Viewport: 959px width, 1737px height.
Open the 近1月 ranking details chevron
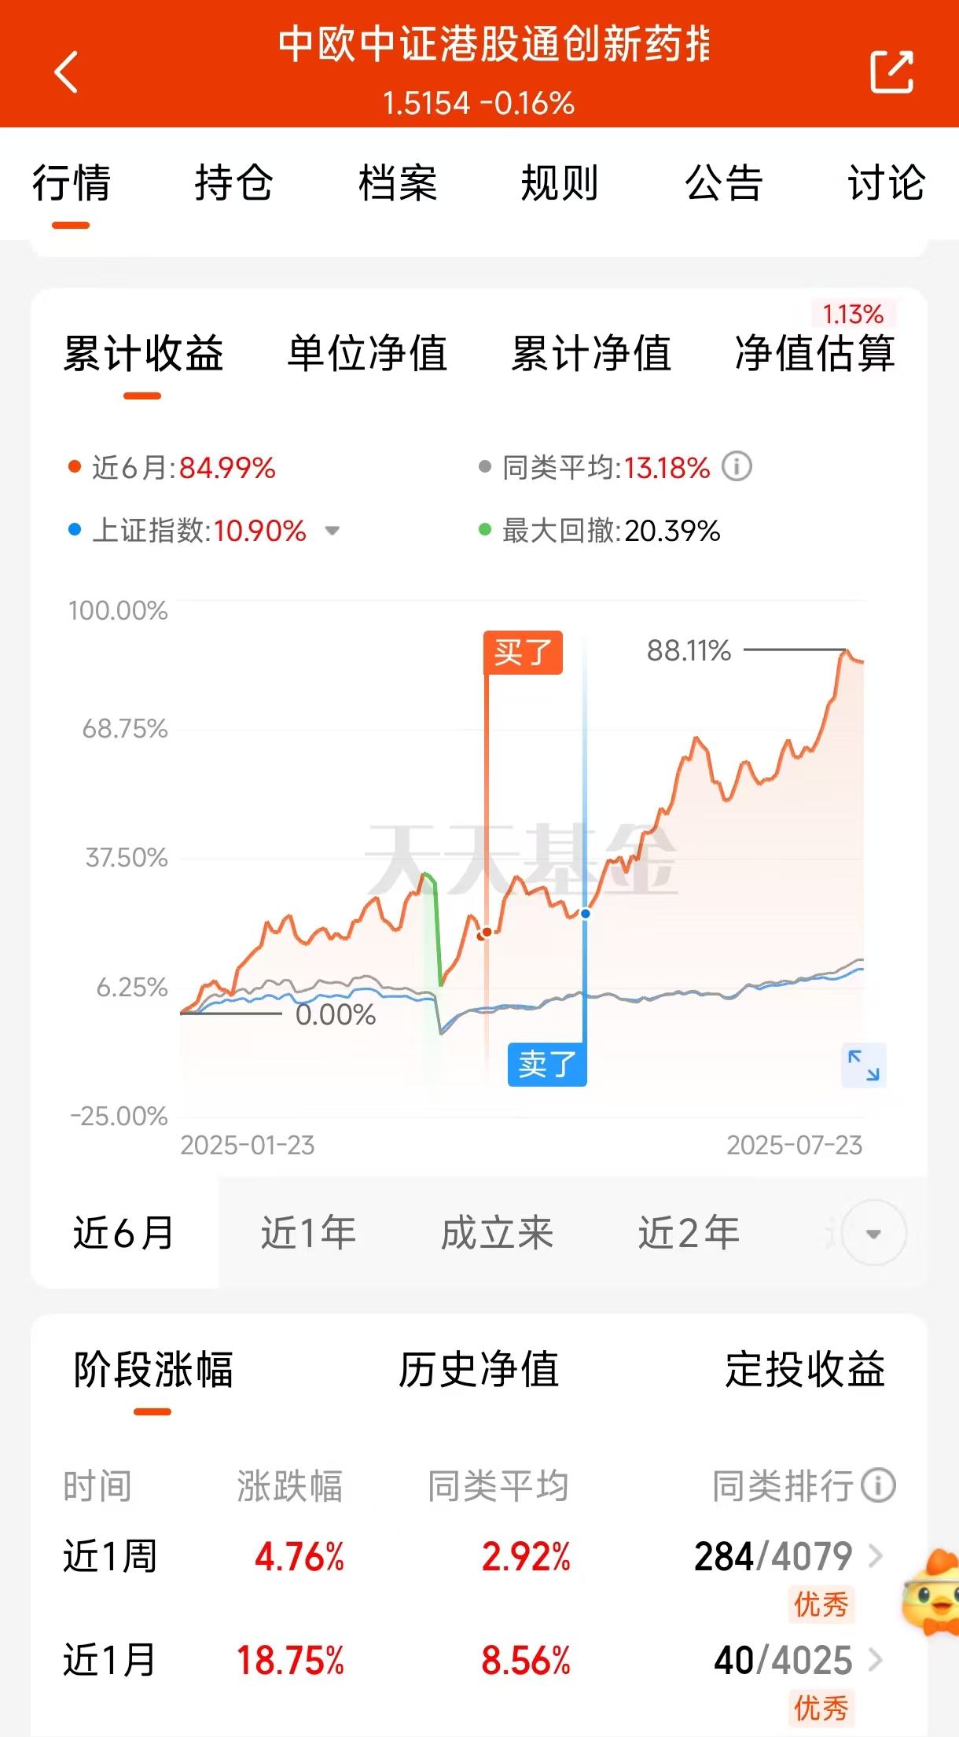[875, 1659]
